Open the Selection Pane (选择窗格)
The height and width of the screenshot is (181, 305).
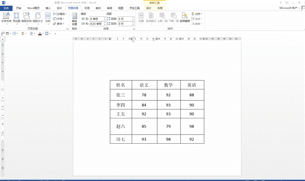point(185,18)
